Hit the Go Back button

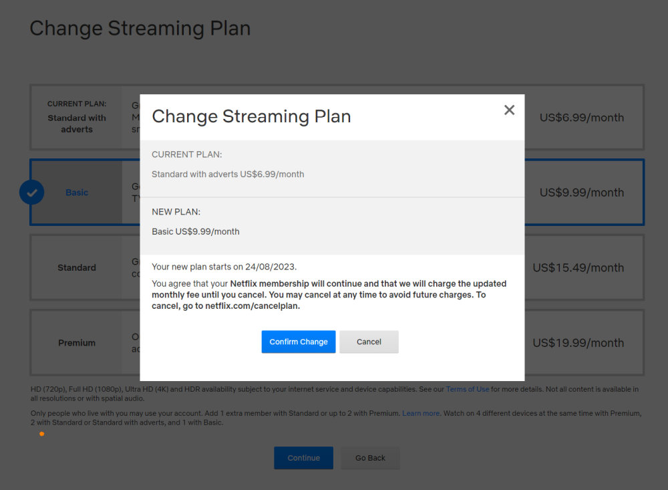370,458
